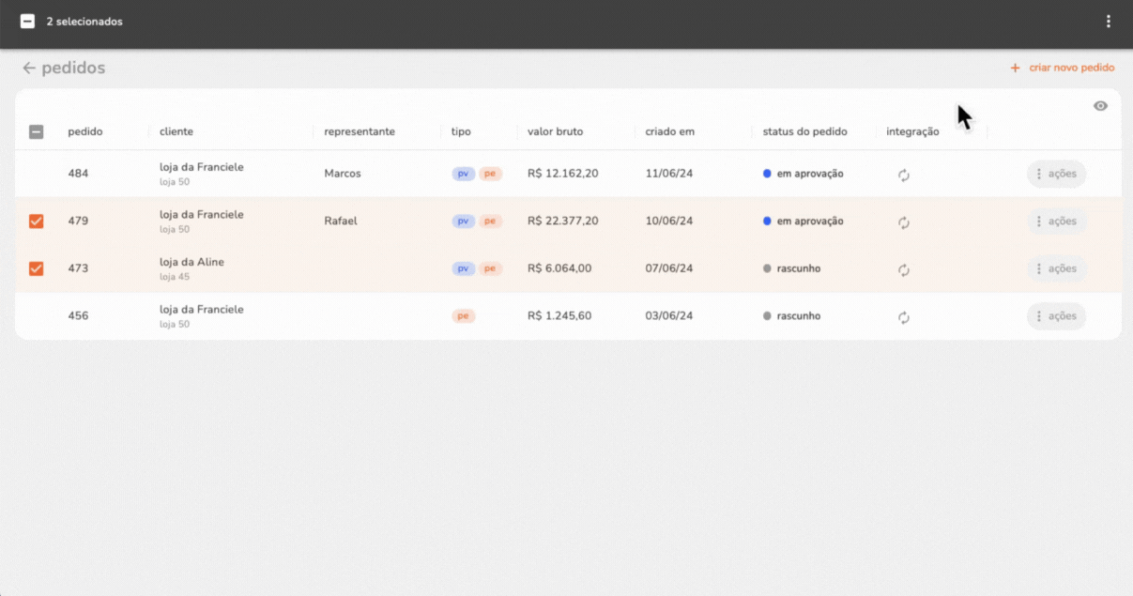Click the integration sync icon for order 484
1133x596 pixels.
click(x=904, y=175)
